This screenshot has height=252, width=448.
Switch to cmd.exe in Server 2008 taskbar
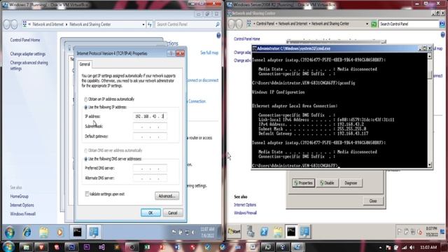click(x=291, y=232)
